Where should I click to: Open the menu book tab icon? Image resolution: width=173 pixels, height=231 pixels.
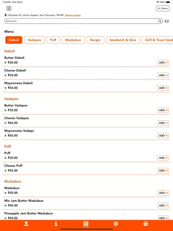86,224
